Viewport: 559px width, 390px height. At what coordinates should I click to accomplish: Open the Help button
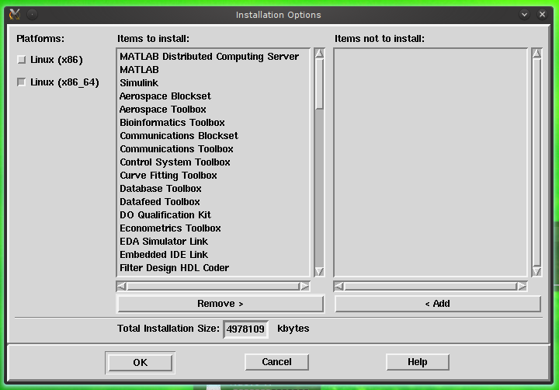pos(418,362)
